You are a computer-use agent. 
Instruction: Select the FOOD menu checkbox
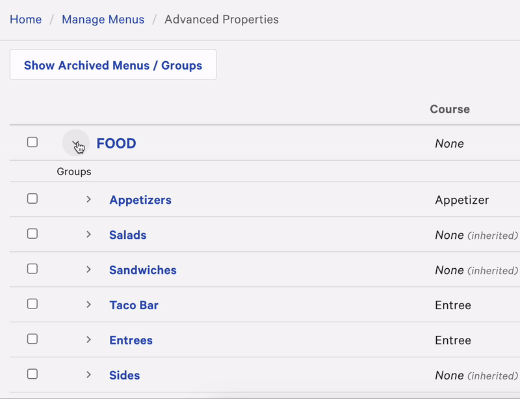click(x=32, y=142)
